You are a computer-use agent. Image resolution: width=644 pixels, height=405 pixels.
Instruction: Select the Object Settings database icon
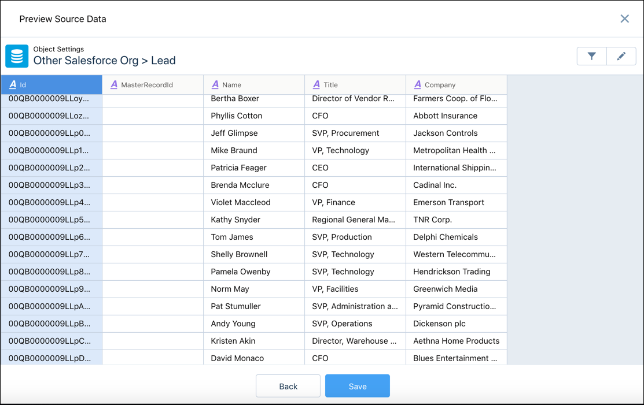[x=16, y=56]
